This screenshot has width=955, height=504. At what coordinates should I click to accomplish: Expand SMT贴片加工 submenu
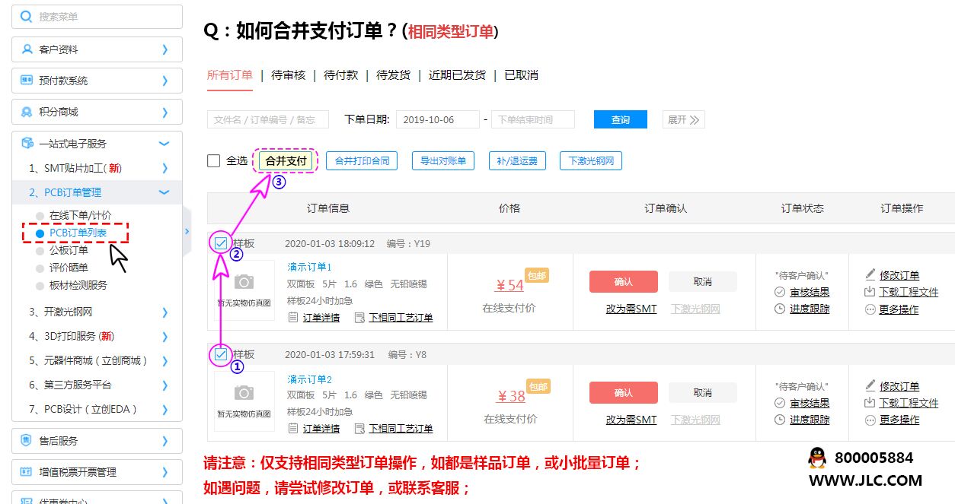point(165,168)
